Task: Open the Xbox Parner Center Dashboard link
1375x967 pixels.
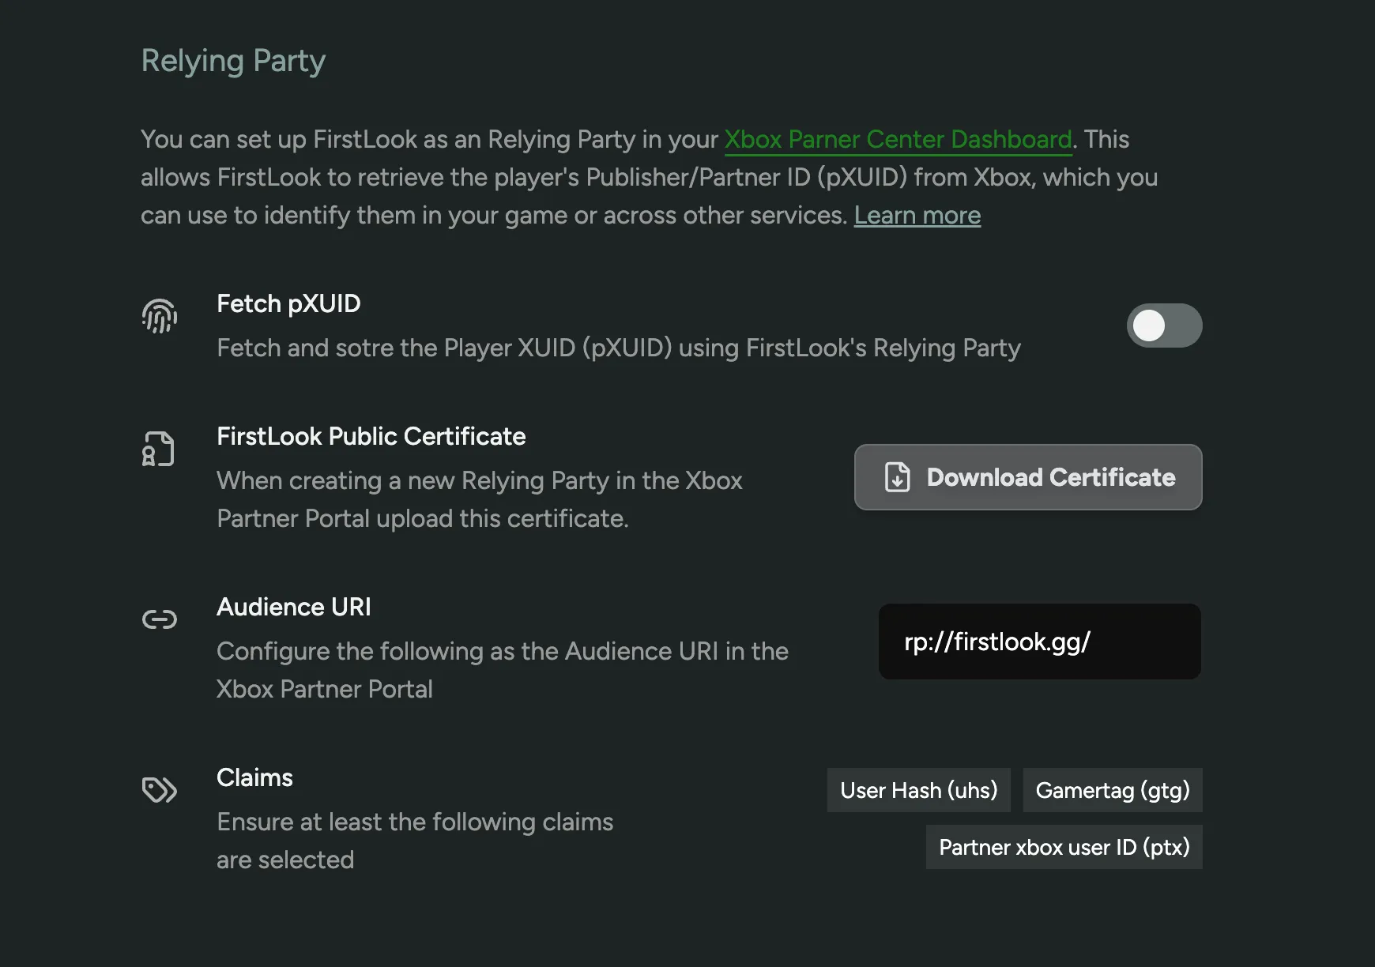Action: 898,139
